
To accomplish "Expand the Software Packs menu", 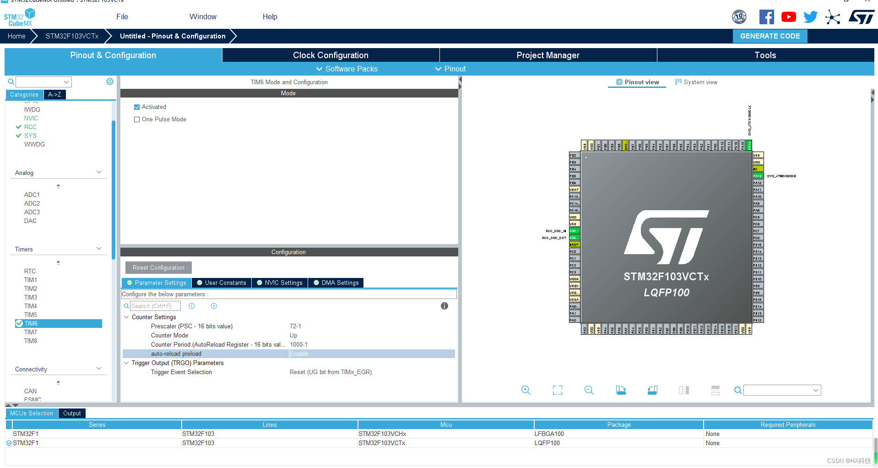I will (x=347, y=69).
